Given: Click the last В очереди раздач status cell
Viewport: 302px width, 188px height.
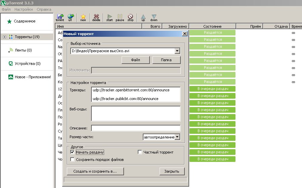Looking at the screenshot, I should (212, 159).
